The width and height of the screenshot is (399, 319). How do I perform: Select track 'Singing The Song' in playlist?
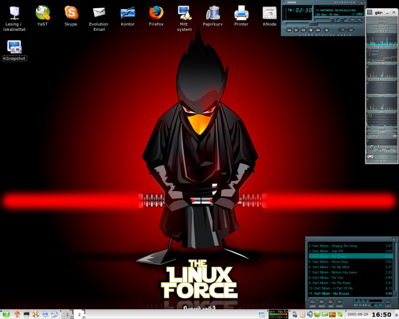[351, 246]
